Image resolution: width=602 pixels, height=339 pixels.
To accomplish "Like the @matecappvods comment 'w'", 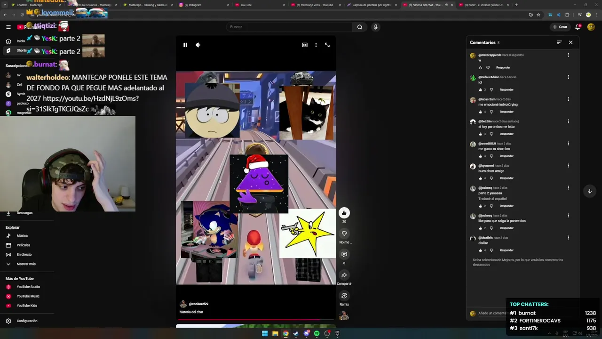I will 480,67.
